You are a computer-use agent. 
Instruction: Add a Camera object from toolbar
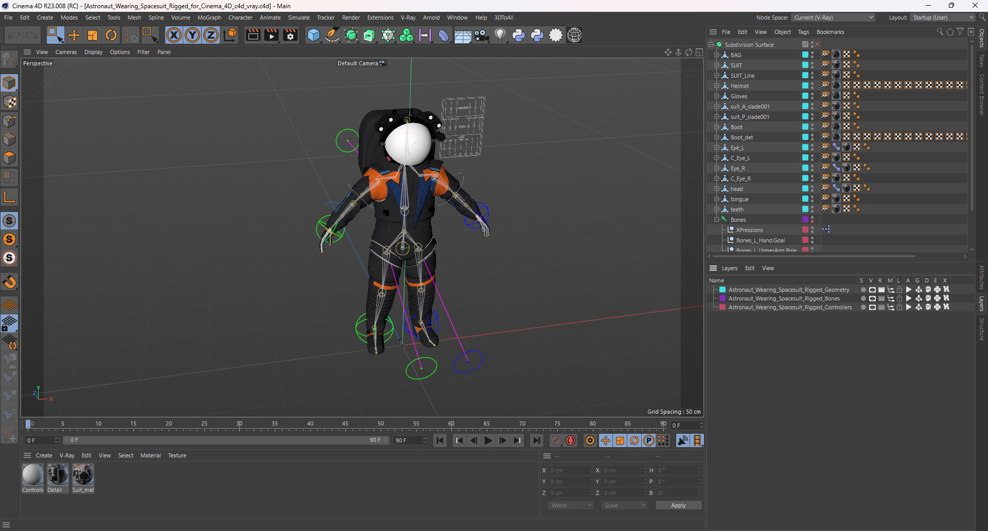[482, 35]
